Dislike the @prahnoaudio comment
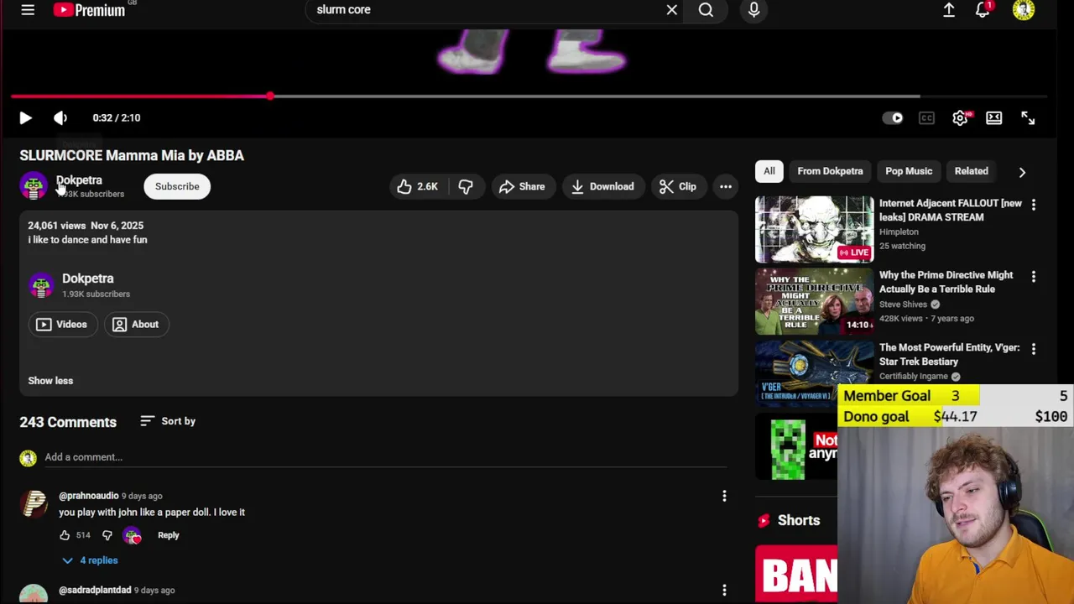This screenshot has height=604, width=1074. click(107, 535)
